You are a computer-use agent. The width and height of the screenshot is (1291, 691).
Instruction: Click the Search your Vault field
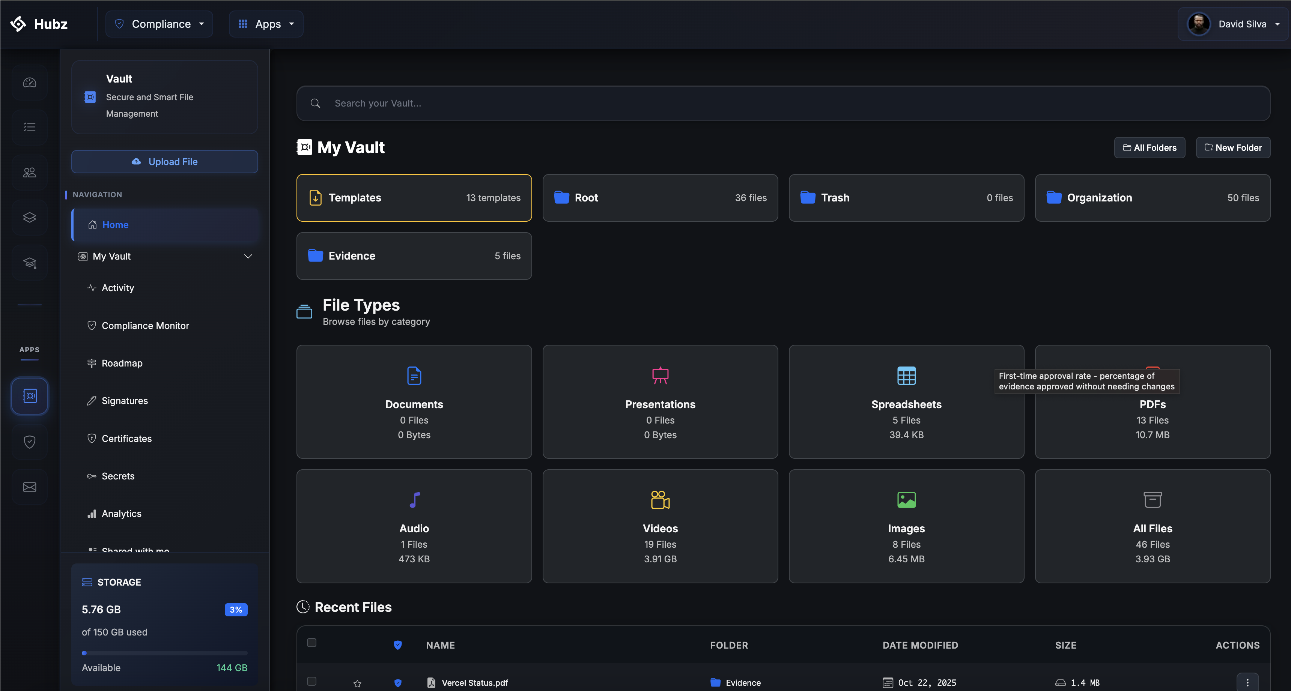click(x=783, y=103)
